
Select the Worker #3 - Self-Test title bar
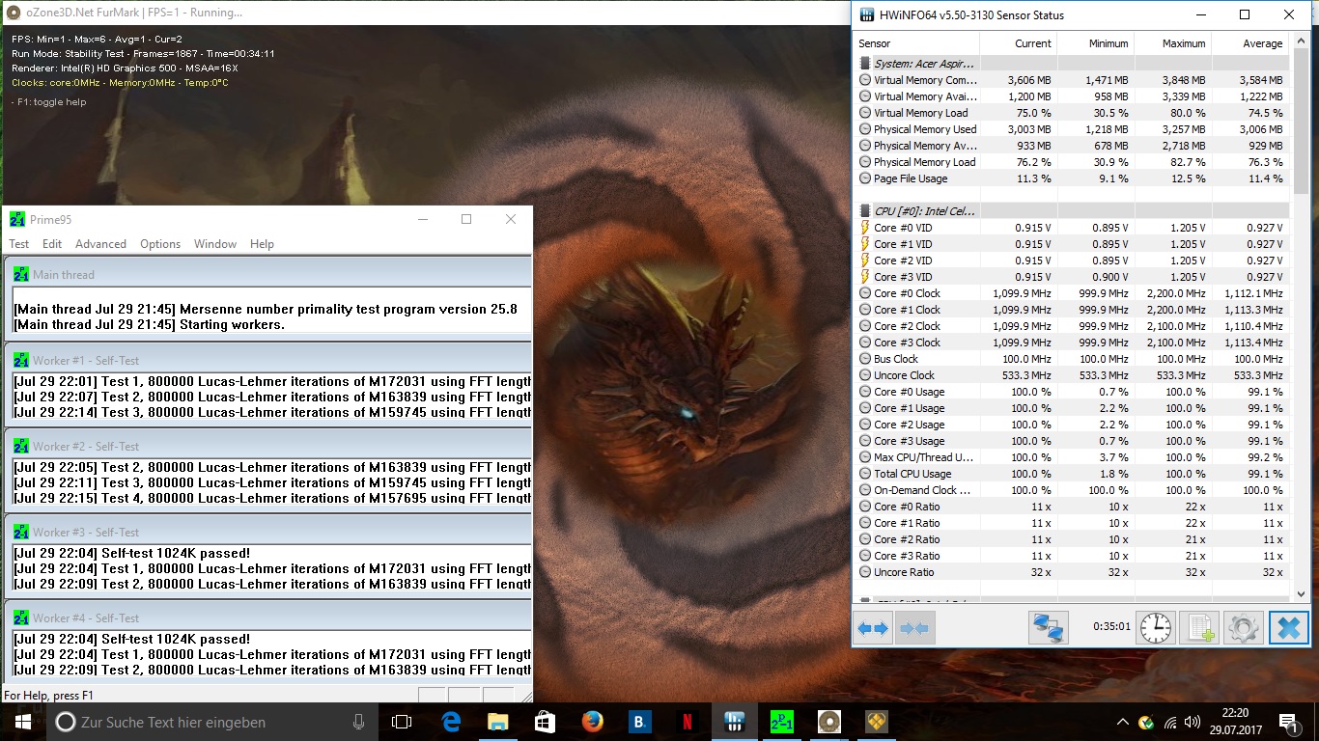268,532
